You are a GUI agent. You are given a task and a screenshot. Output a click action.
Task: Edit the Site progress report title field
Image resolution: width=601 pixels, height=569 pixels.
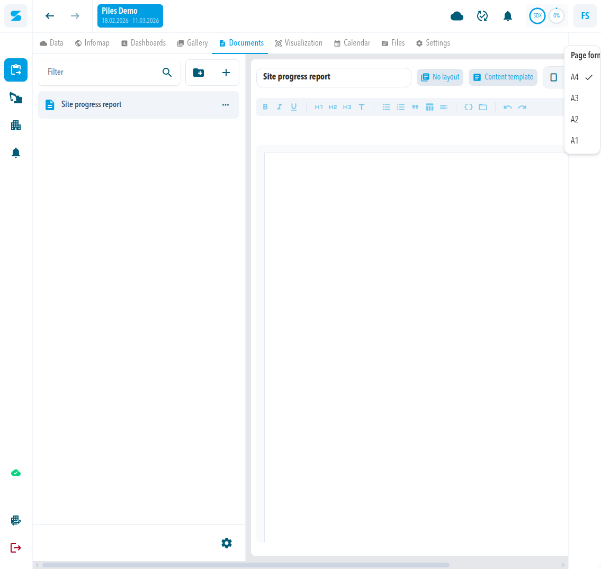point(334,77)
